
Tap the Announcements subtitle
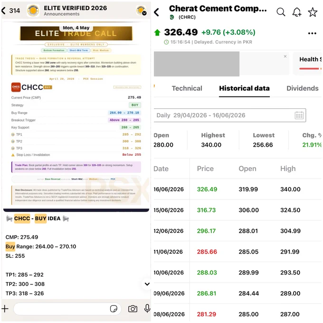pyautogui.click(x=62, y=14)
